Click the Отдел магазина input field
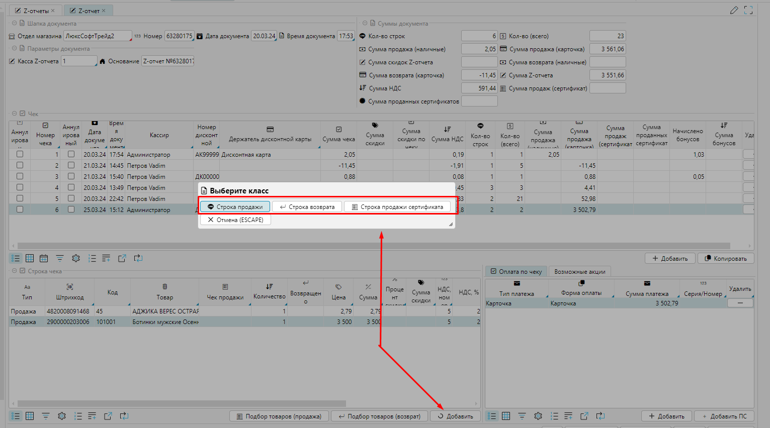 click(97, 36)
